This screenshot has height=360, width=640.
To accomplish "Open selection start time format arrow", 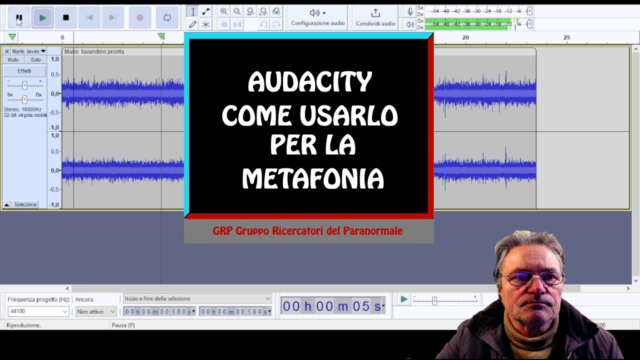I will 194,311.
